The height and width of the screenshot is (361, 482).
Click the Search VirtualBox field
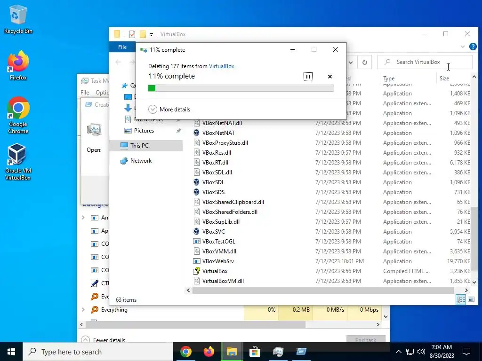[425, 62]
